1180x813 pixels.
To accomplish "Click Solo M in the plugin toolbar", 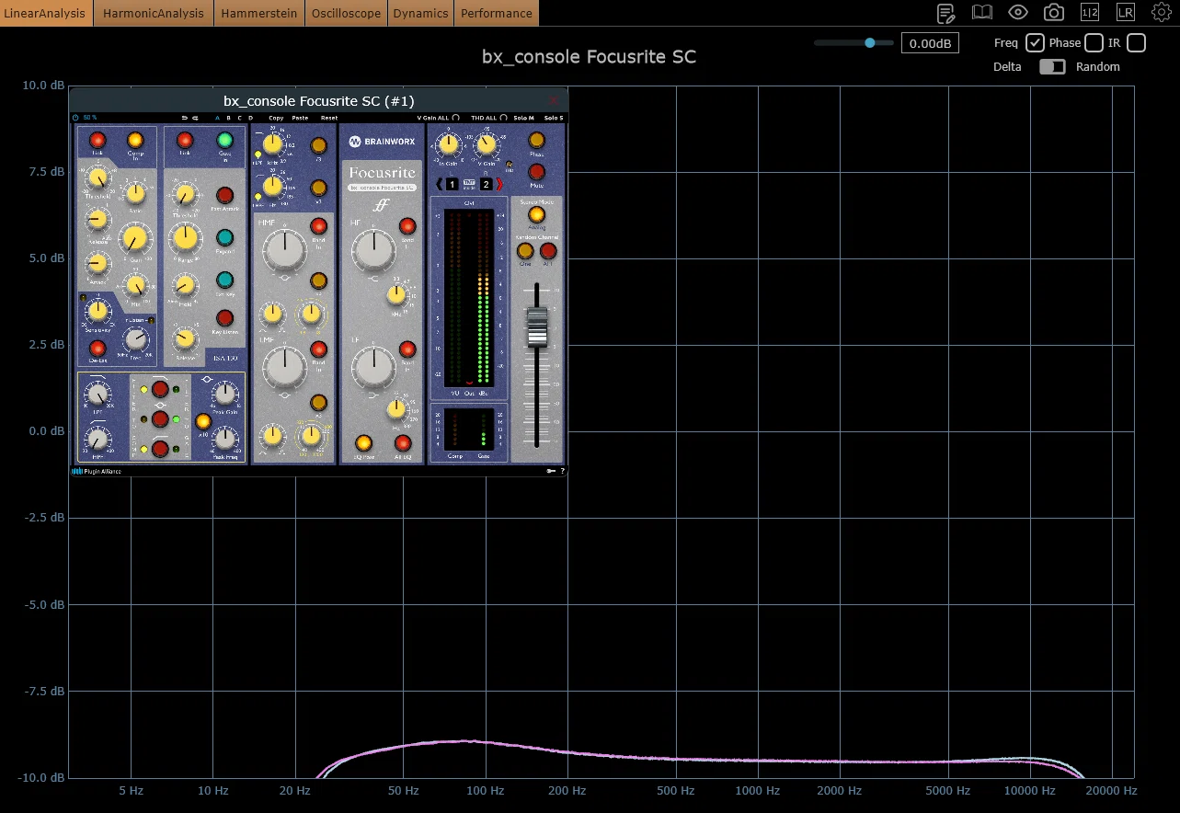I will pyautogui.click(x=524, y=118).
